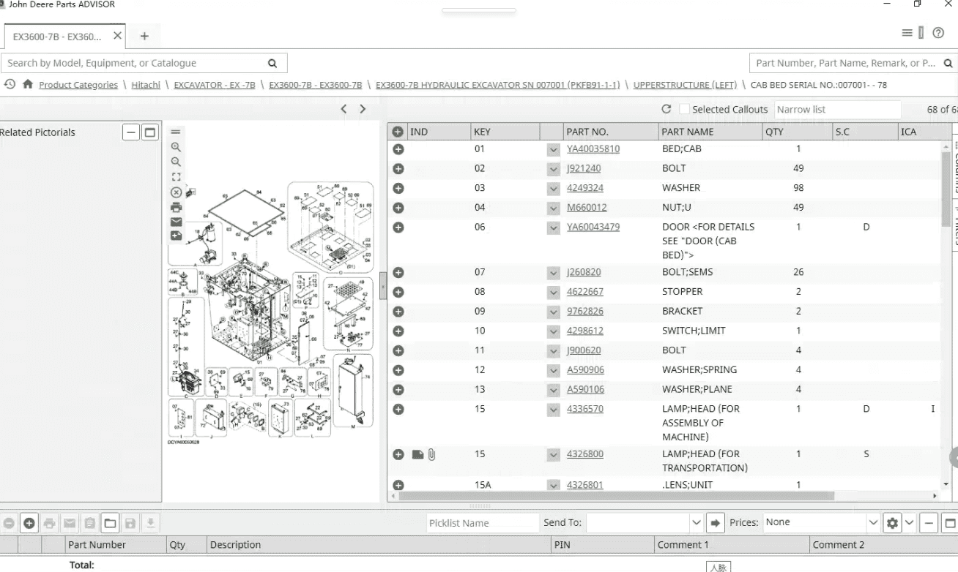The image size is (958, 572).
Task: Email the pictorial via envelope icon
Action: tap(176, 222)
